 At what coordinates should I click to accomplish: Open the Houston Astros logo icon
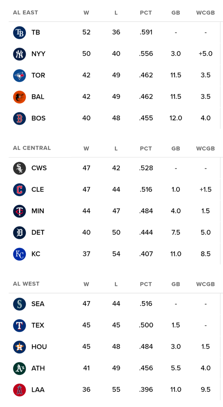point(20,347)
